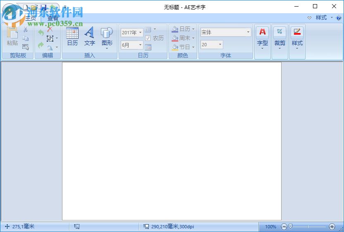Click the 节日 color fill bucket
The height and width of the screenshot is (232, 344).
(x=175, y=47)
